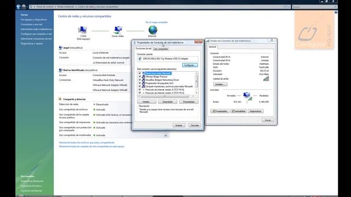Toggle Programador de paquetes QoS checkbox
The height and width of the screenshot is (197, 351).
coord(140,83)
